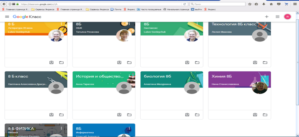Open the Технология 8Б класс course
The height and width of the screenshot is (137, 299).
pyautogui.click(x=234, y=24)
